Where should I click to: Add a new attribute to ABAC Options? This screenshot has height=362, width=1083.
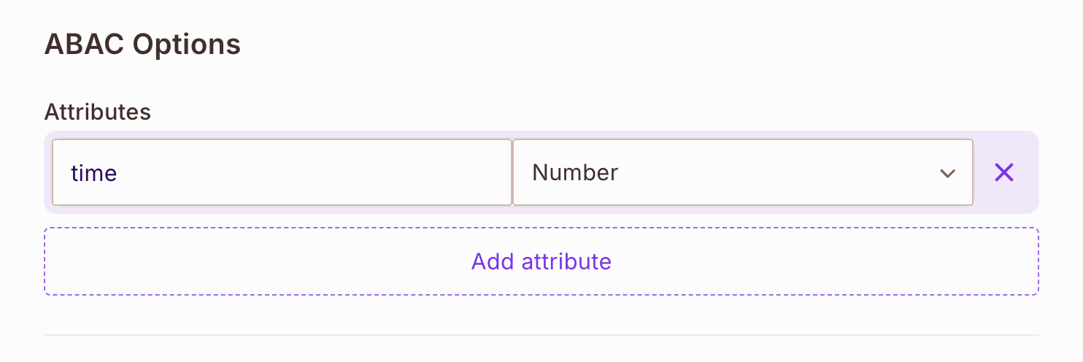(541, 261)
